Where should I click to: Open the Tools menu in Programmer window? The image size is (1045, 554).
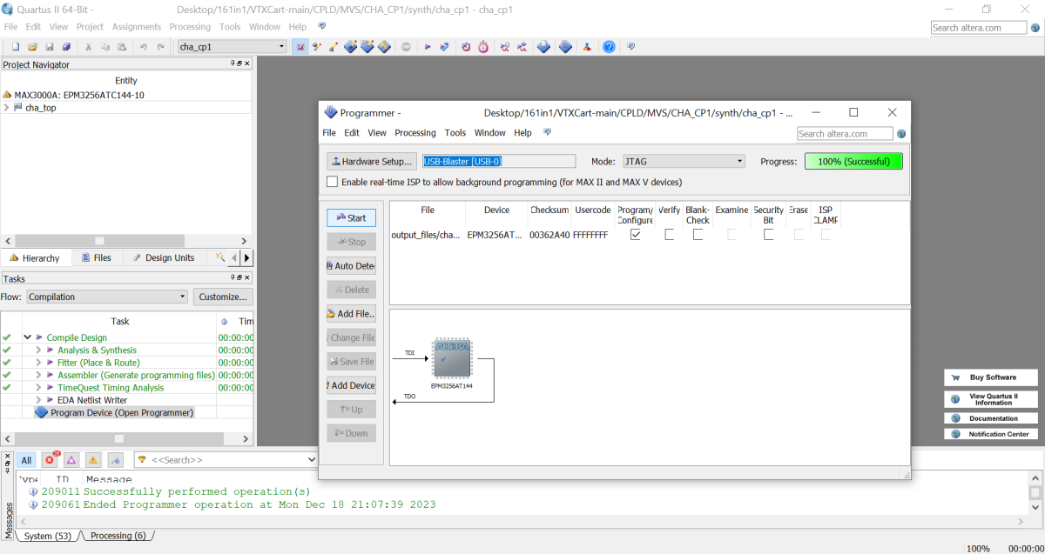click(455, 133)
